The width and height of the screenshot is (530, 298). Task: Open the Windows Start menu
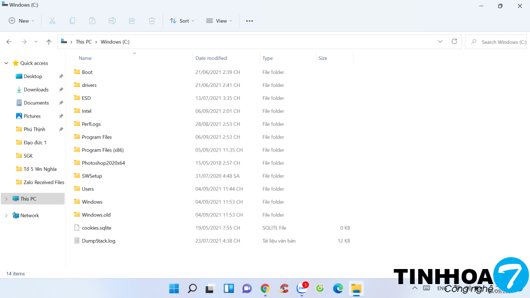pos(174,288)
